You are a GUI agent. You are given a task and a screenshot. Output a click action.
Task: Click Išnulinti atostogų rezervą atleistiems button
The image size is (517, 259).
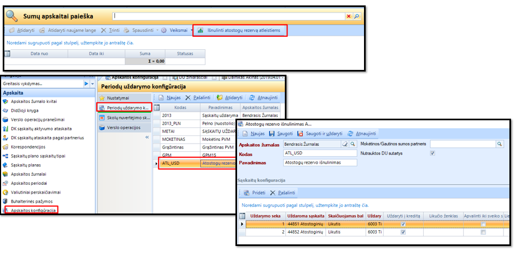(x=239, y=30)
